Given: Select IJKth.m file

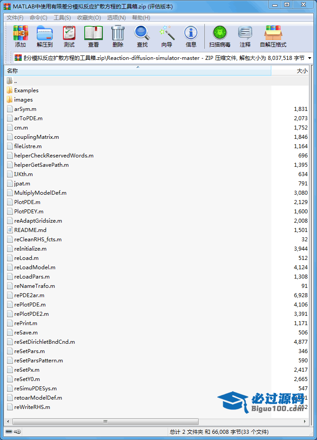Looking at the screenshot, I should click(x=23, y=174).
